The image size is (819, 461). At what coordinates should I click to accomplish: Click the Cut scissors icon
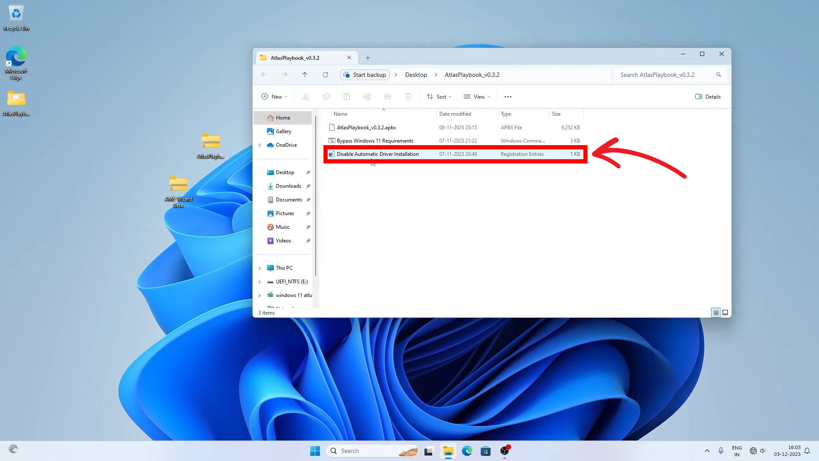(x=306, y=97)
